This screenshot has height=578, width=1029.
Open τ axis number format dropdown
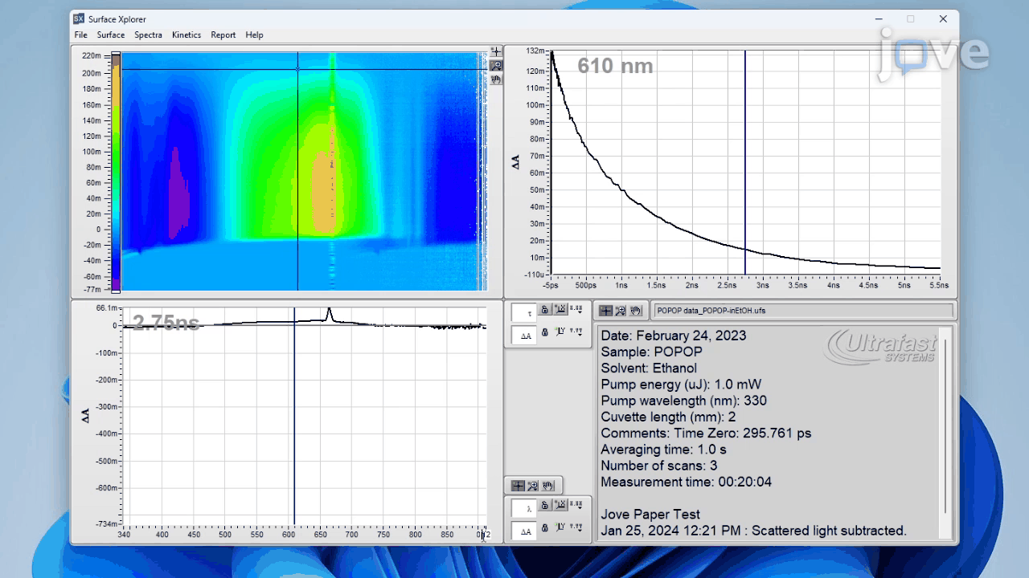(x=576, y=309)
